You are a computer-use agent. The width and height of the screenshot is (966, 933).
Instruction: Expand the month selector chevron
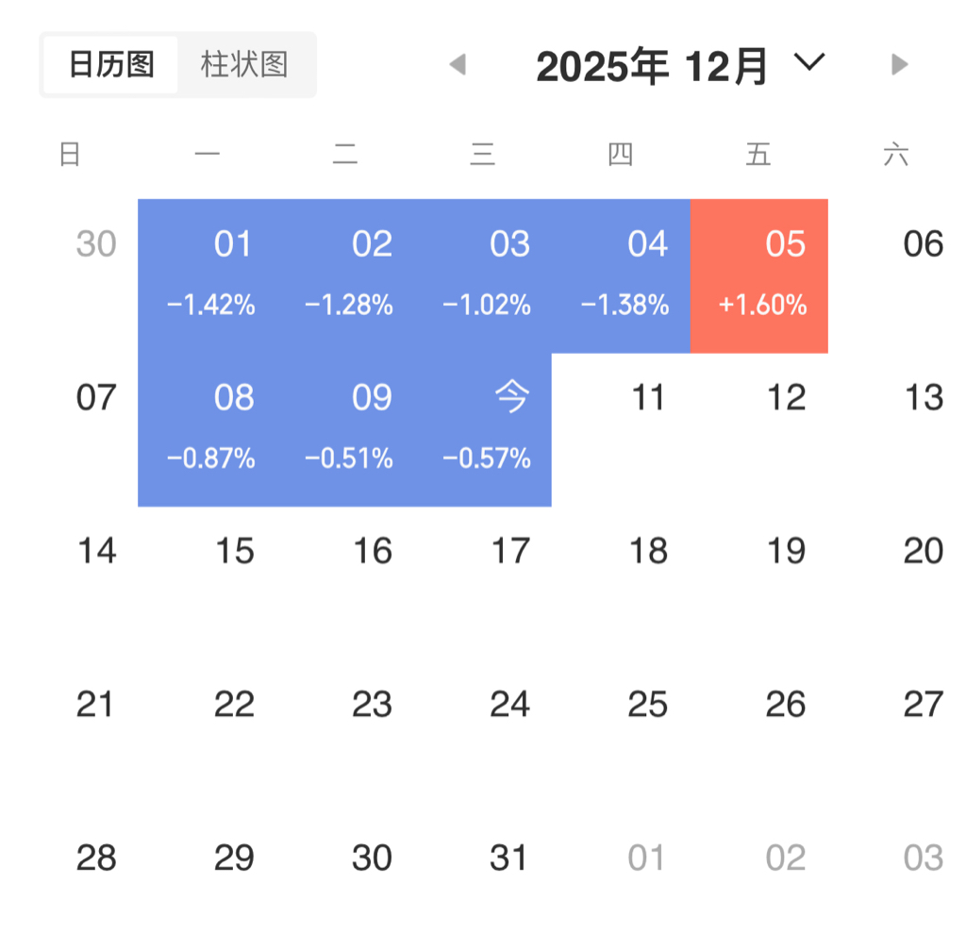pos(809,63)
